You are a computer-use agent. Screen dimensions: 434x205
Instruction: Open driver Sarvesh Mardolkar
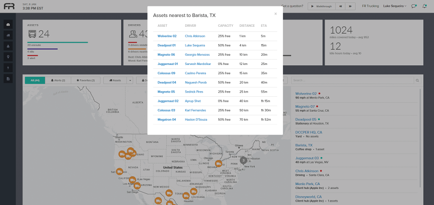pos(198,64)
